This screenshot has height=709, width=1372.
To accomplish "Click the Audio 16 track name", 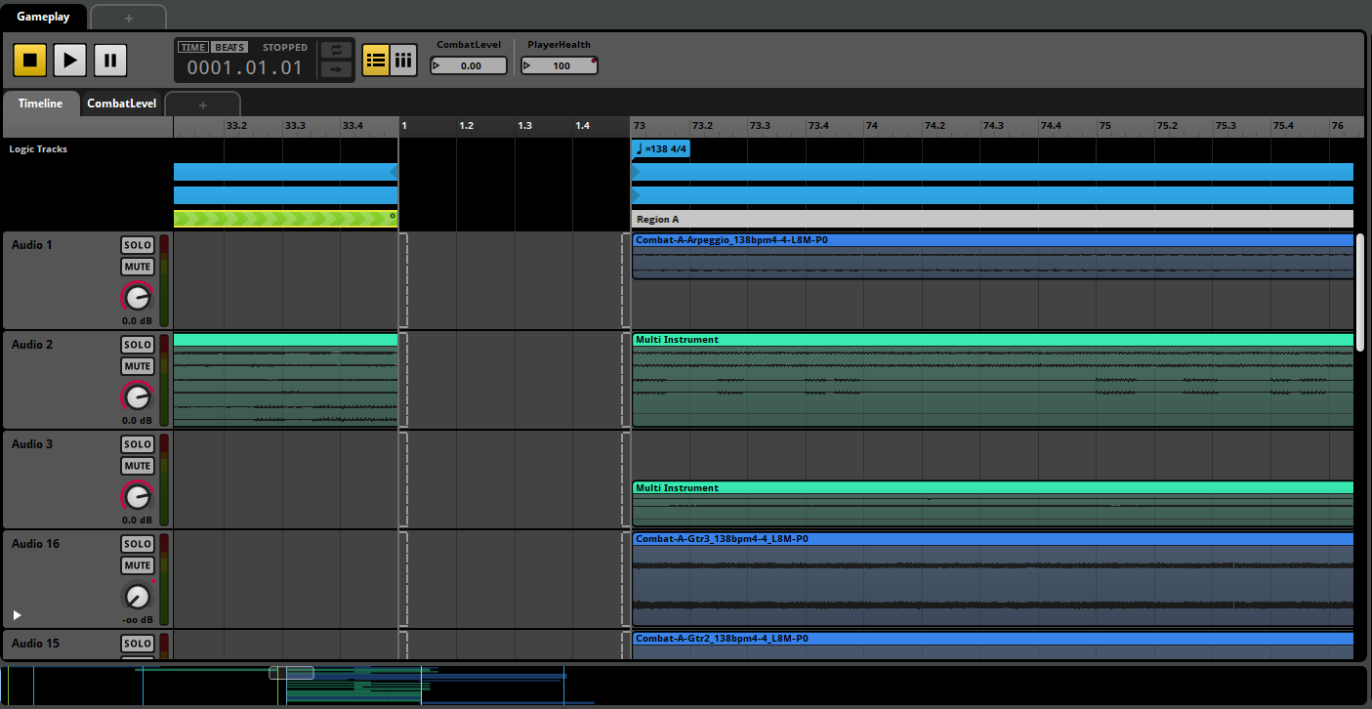I will click(35, 544).
